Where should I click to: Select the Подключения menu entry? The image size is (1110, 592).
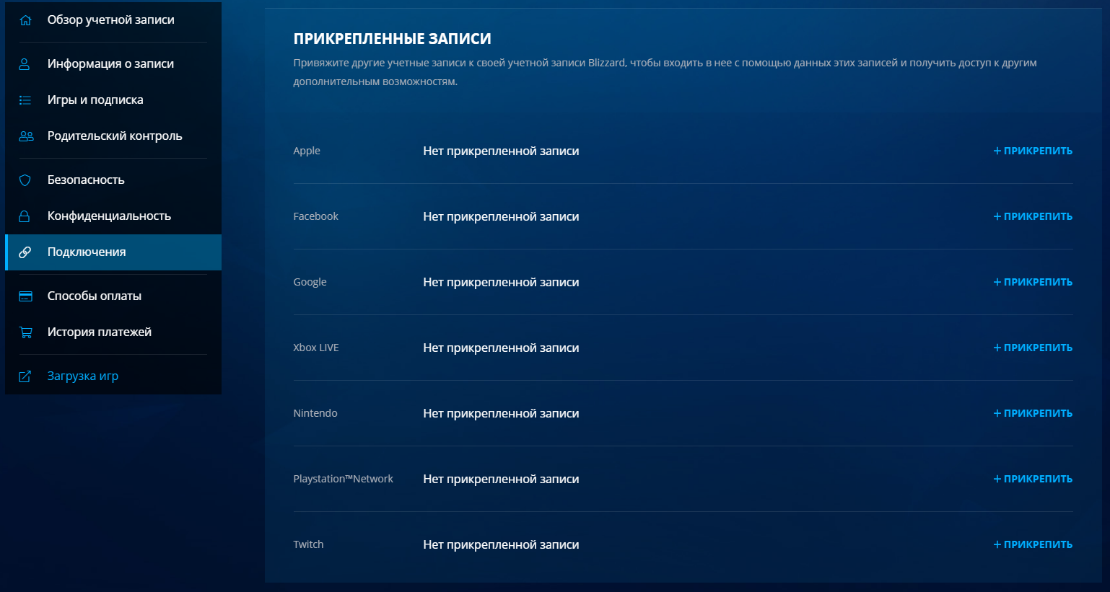point(113,252)
